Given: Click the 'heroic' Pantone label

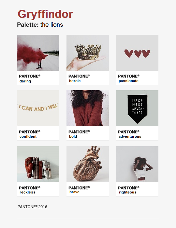Looking at the screenshot, I should [75, 81].
